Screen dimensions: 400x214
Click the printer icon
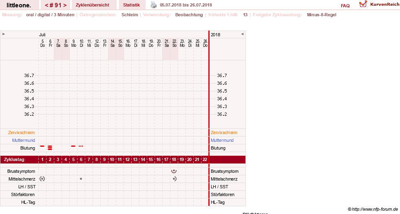[x=154, y=5]
